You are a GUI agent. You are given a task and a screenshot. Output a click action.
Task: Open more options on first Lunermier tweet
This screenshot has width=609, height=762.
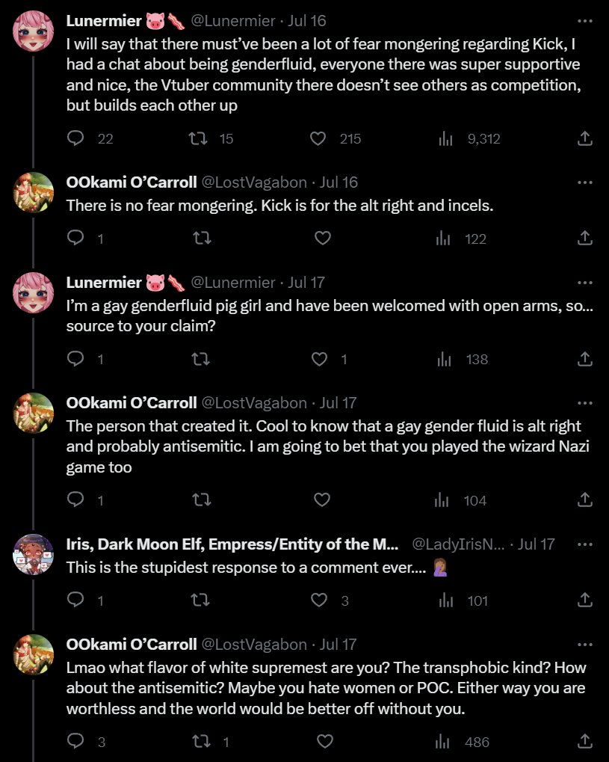tap(585, 21)
